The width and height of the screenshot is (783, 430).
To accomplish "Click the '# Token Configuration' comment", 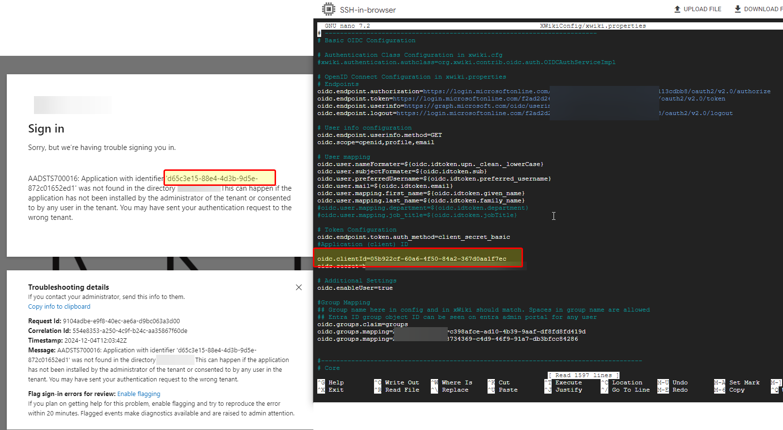I will 357,230.
